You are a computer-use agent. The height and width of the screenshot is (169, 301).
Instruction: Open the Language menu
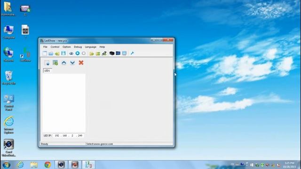91,47
